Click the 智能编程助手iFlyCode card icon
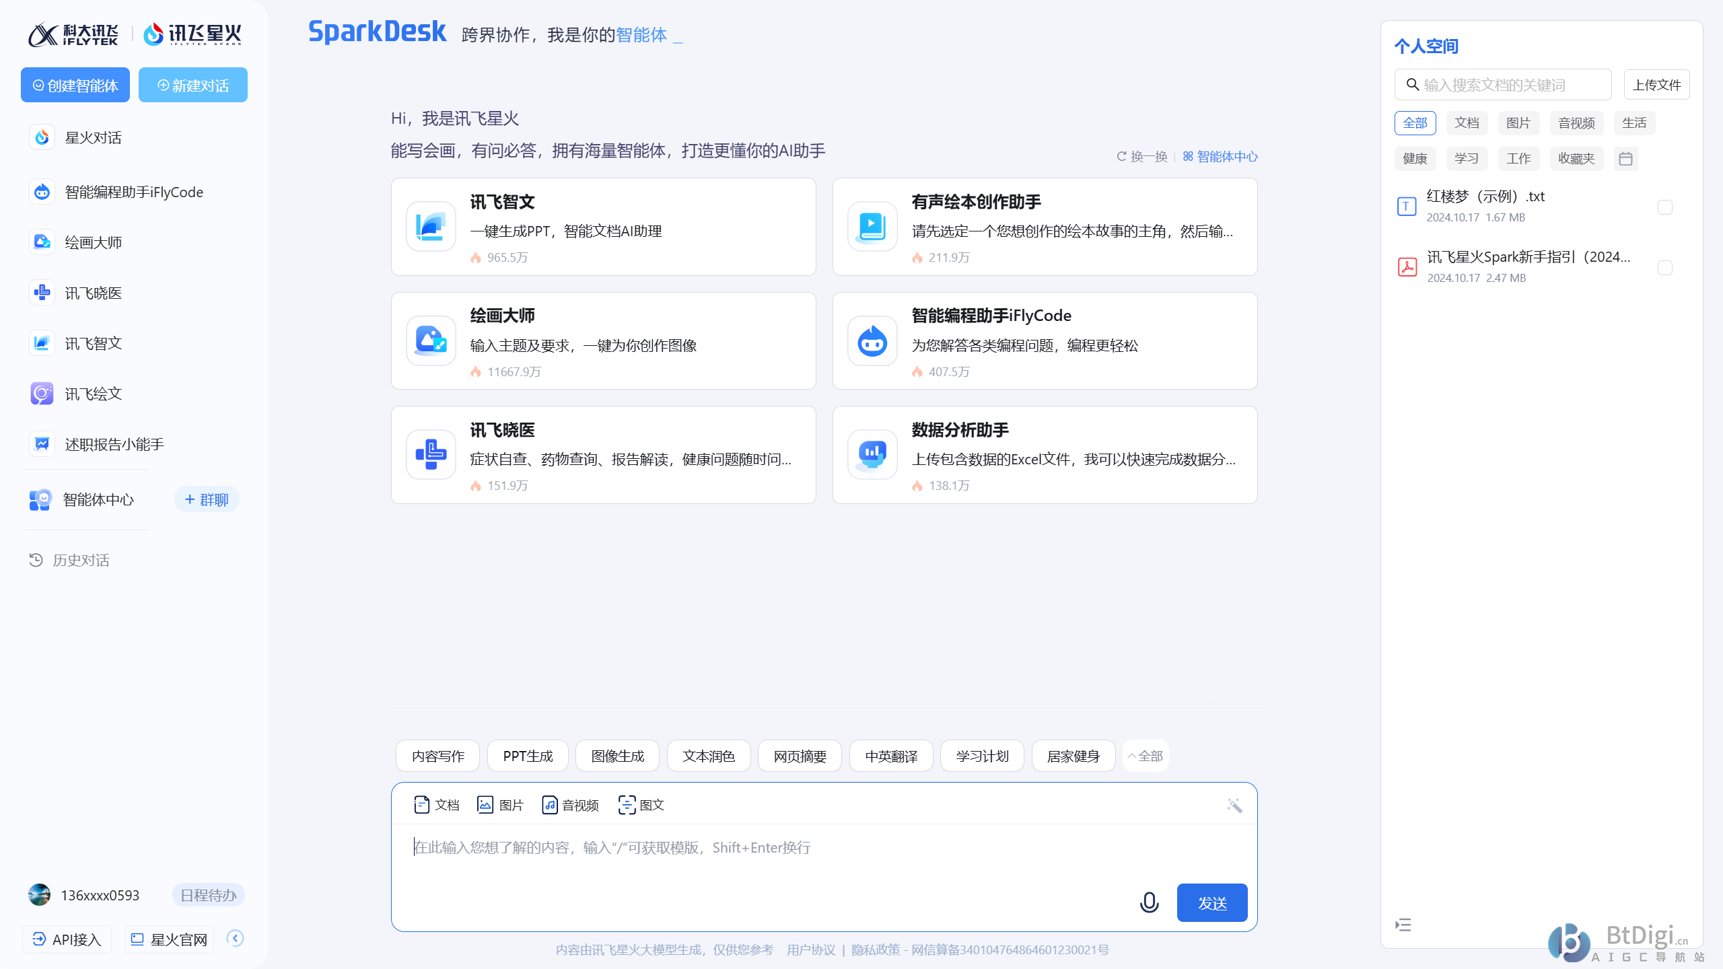1723x969 pixels. (x=872, y=340)
